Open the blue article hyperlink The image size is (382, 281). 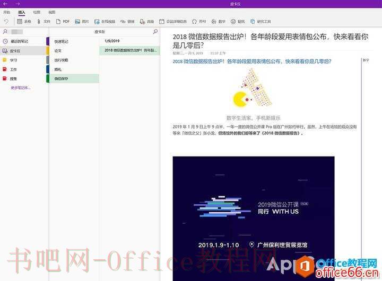(252, 61)
